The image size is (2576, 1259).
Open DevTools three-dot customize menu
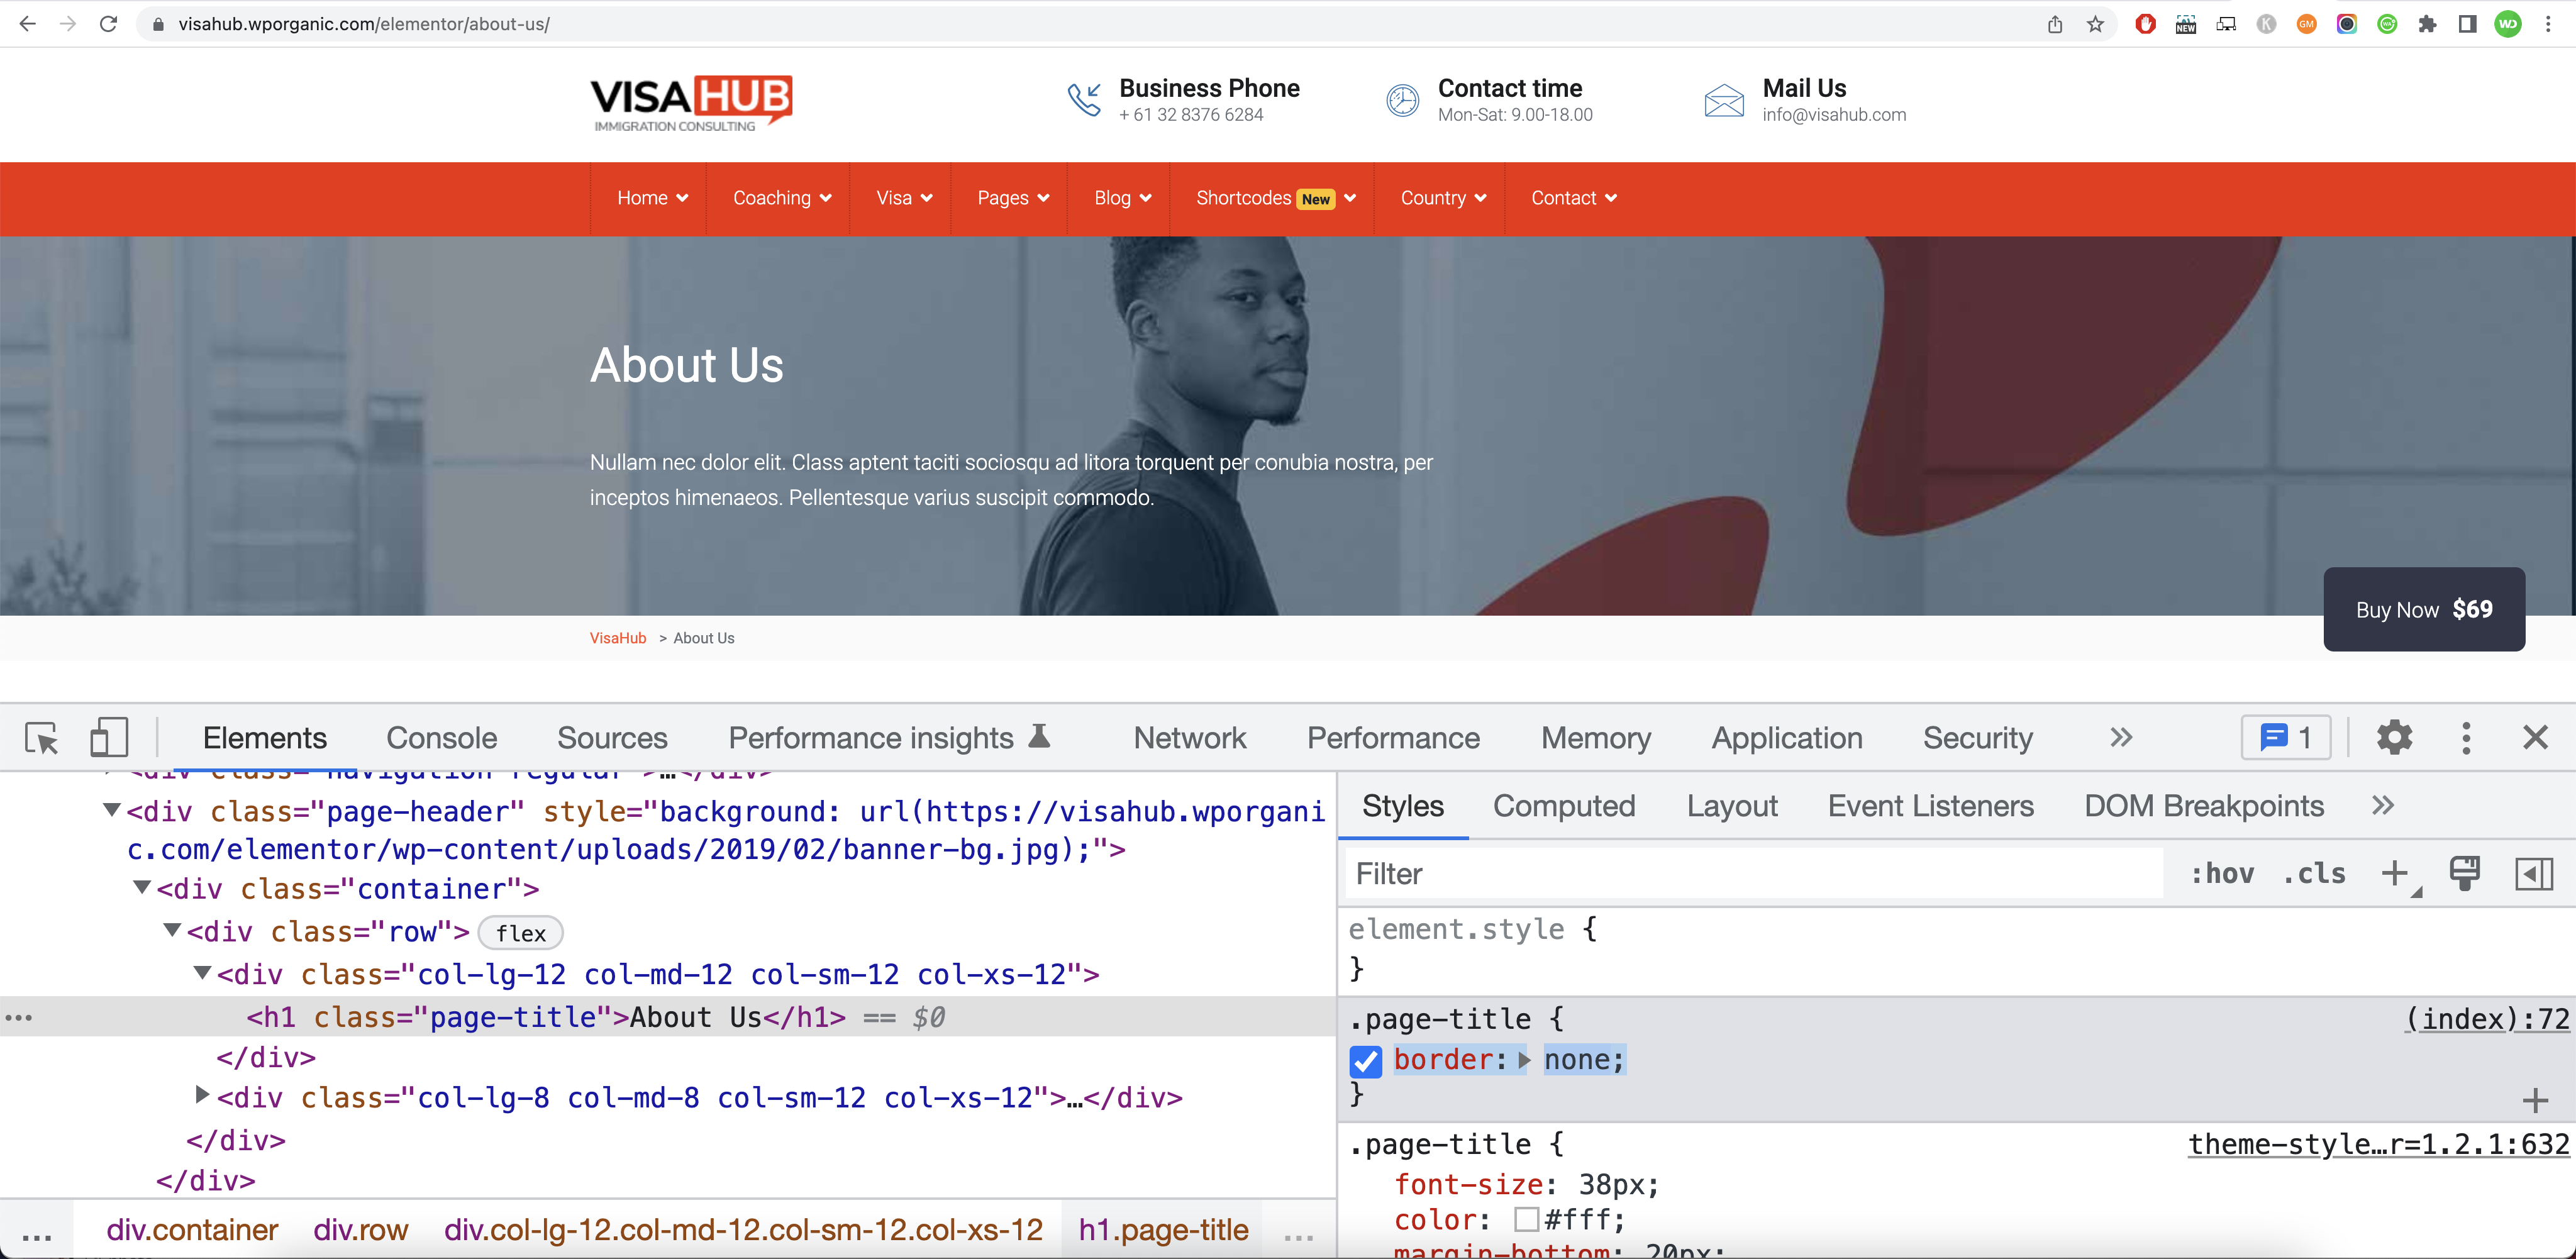2466,738
